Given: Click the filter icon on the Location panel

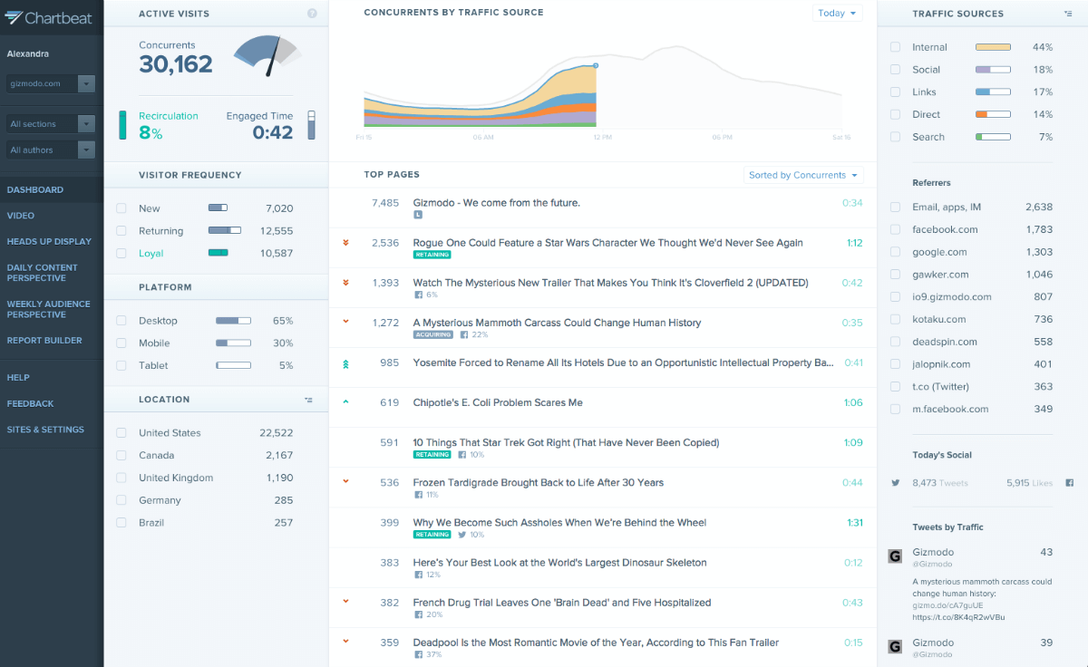Looking at the screenshot, I should pyautogui.click(x=309, y=399).
